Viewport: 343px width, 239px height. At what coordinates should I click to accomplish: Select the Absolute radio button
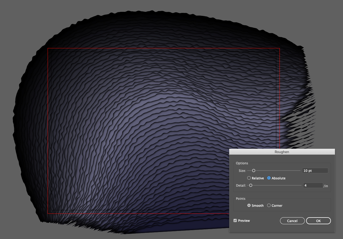tap(269, 178)
